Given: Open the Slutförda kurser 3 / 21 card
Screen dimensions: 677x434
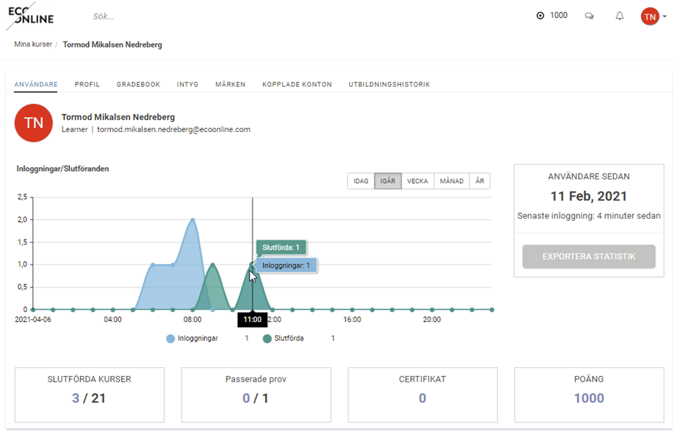Looking at the screenshot, I should click(90, 395).
